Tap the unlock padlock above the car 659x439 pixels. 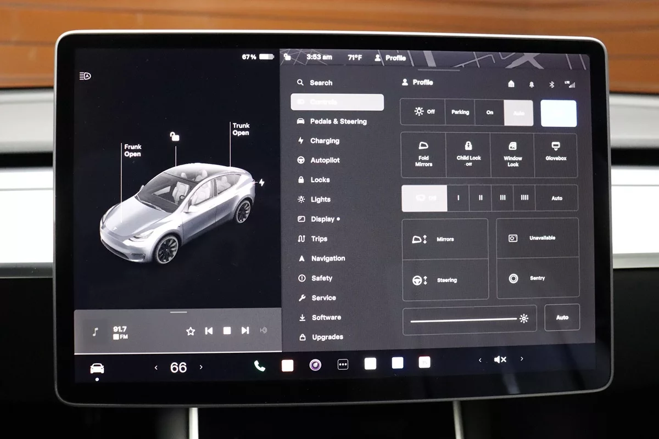point(175,137)
